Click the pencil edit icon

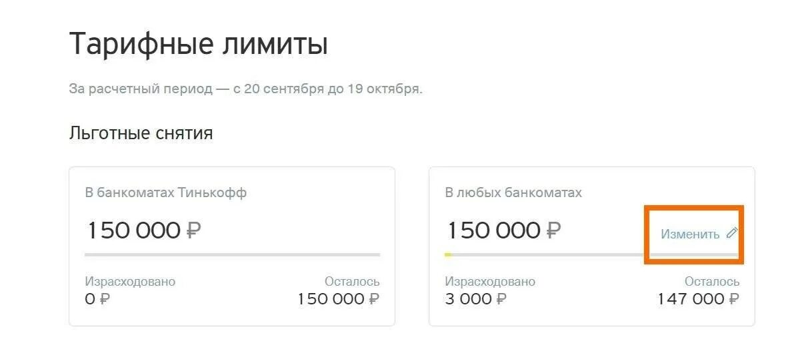(x=731, y=233)
